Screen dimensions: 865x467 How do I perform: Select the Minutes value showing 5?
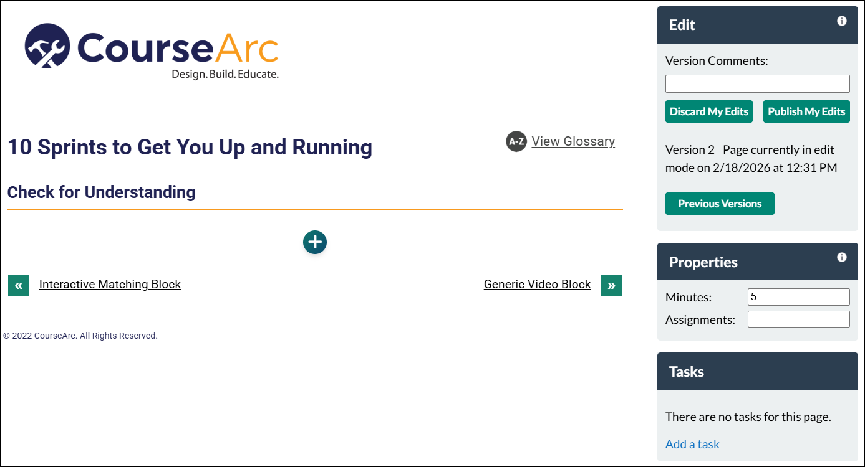(798, 296)
